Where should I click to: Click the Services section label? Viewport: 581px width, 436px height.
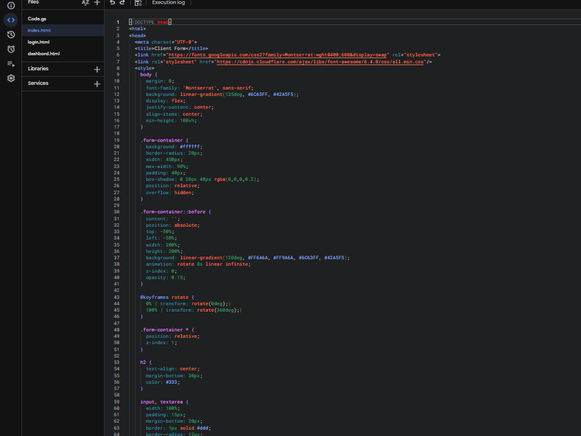pos(38,83)
